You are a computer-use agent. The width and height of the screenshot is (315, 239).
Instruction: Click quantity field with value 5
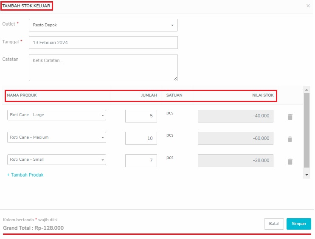click(141, 116)
